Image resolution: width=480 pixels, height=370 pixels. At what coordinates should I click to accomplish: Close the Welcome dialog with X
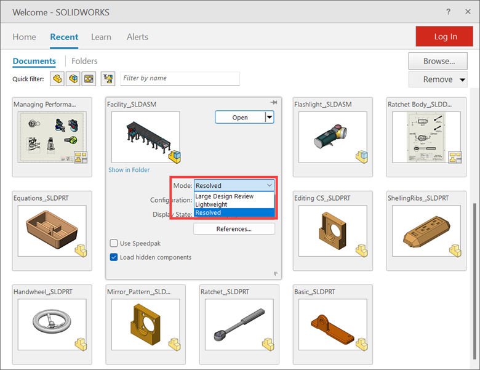[x=468, y=12]
